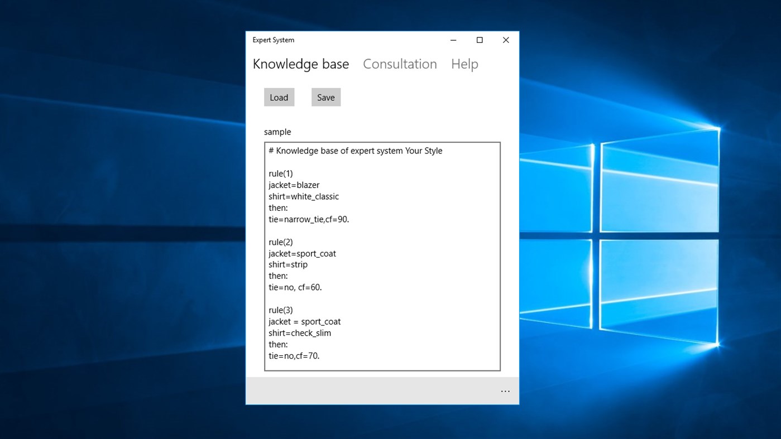
Task: Open the More options (...) command bar
Action: (505, 390)
